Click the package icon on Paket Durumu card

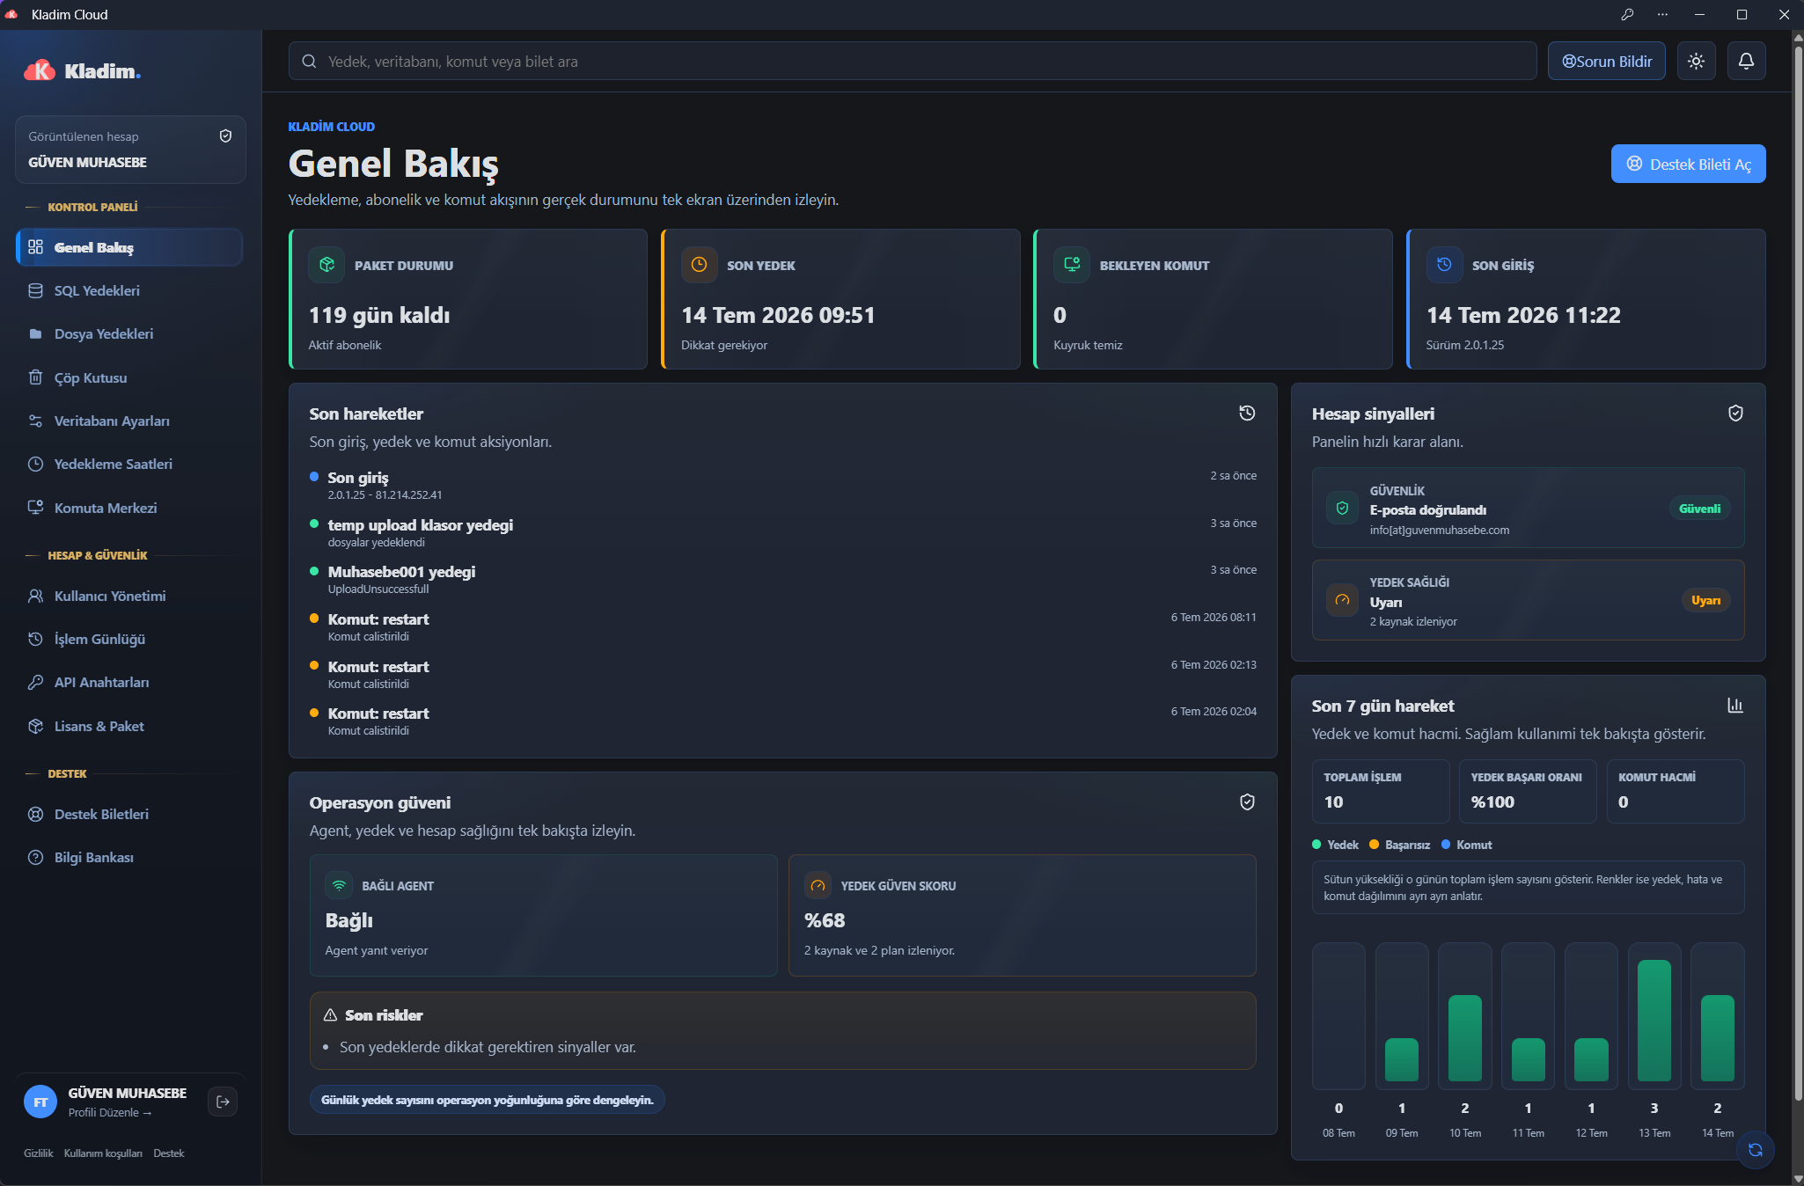tap(326, 265)
